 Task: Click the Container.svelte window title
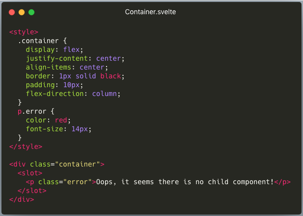(150, 12)
